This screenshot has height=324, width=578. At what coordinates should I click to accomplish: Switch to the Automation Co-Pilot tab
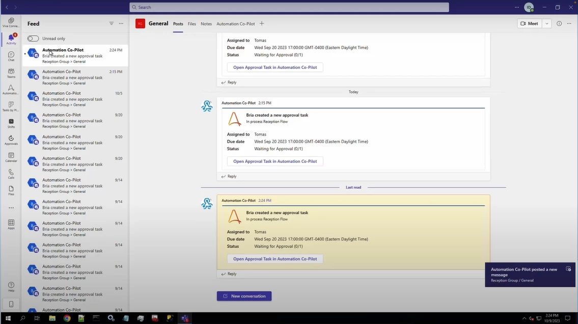coord(236,23)
